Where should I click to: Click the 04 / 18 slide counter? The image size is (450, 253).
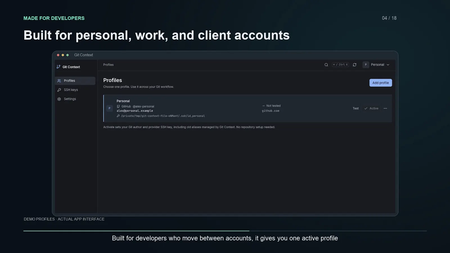point(389,18)
